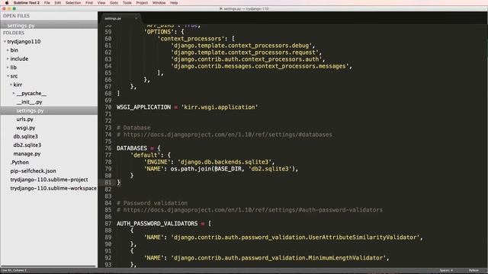Open the Tools menu
Viewport: 488px width, 274px height.
(x=127, y=3)
